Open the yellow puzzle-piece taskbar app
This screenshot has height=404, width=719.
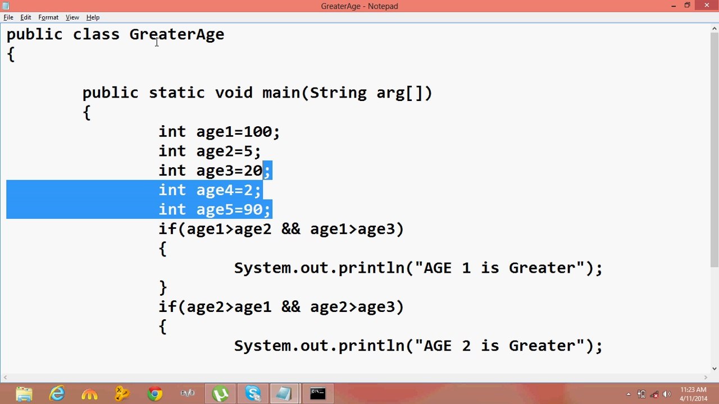pos(122,394)
